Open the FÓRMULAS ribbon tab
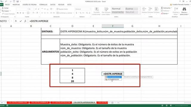The width and height of the screenshot is (191, 107). point(43,5)
